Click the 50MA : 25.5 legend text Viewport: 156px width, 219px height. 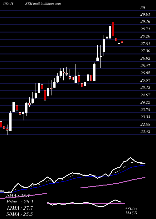pyautogui.click(x=19, y=214)
